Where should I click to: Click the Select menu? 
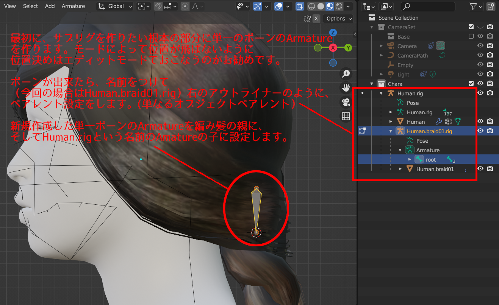pos(30,6)
